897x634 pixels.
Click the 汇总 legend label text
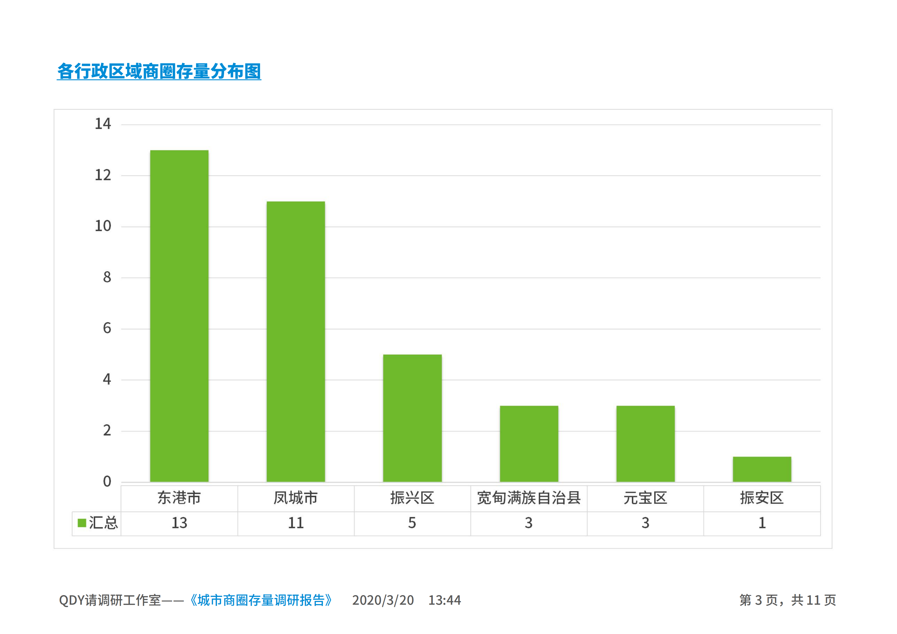click(x=103, y=523)
